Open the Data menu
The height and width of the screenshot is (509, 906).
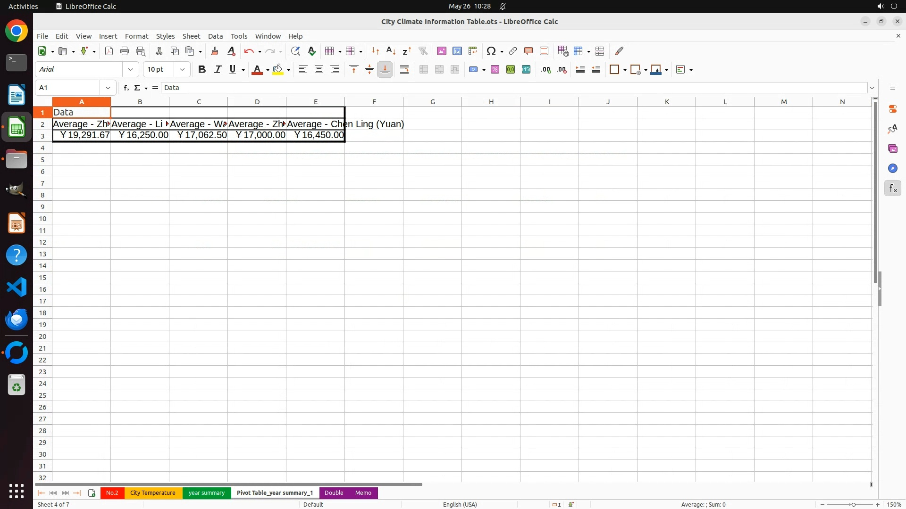pos(215,36)
